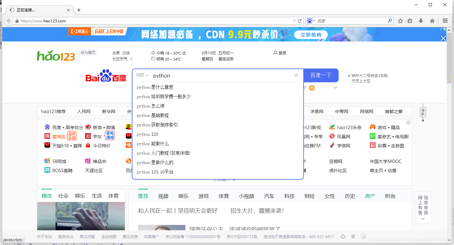Screen dimensions: 454x245
Task: Click the 立即抢购 banner button
Action: 311,35
